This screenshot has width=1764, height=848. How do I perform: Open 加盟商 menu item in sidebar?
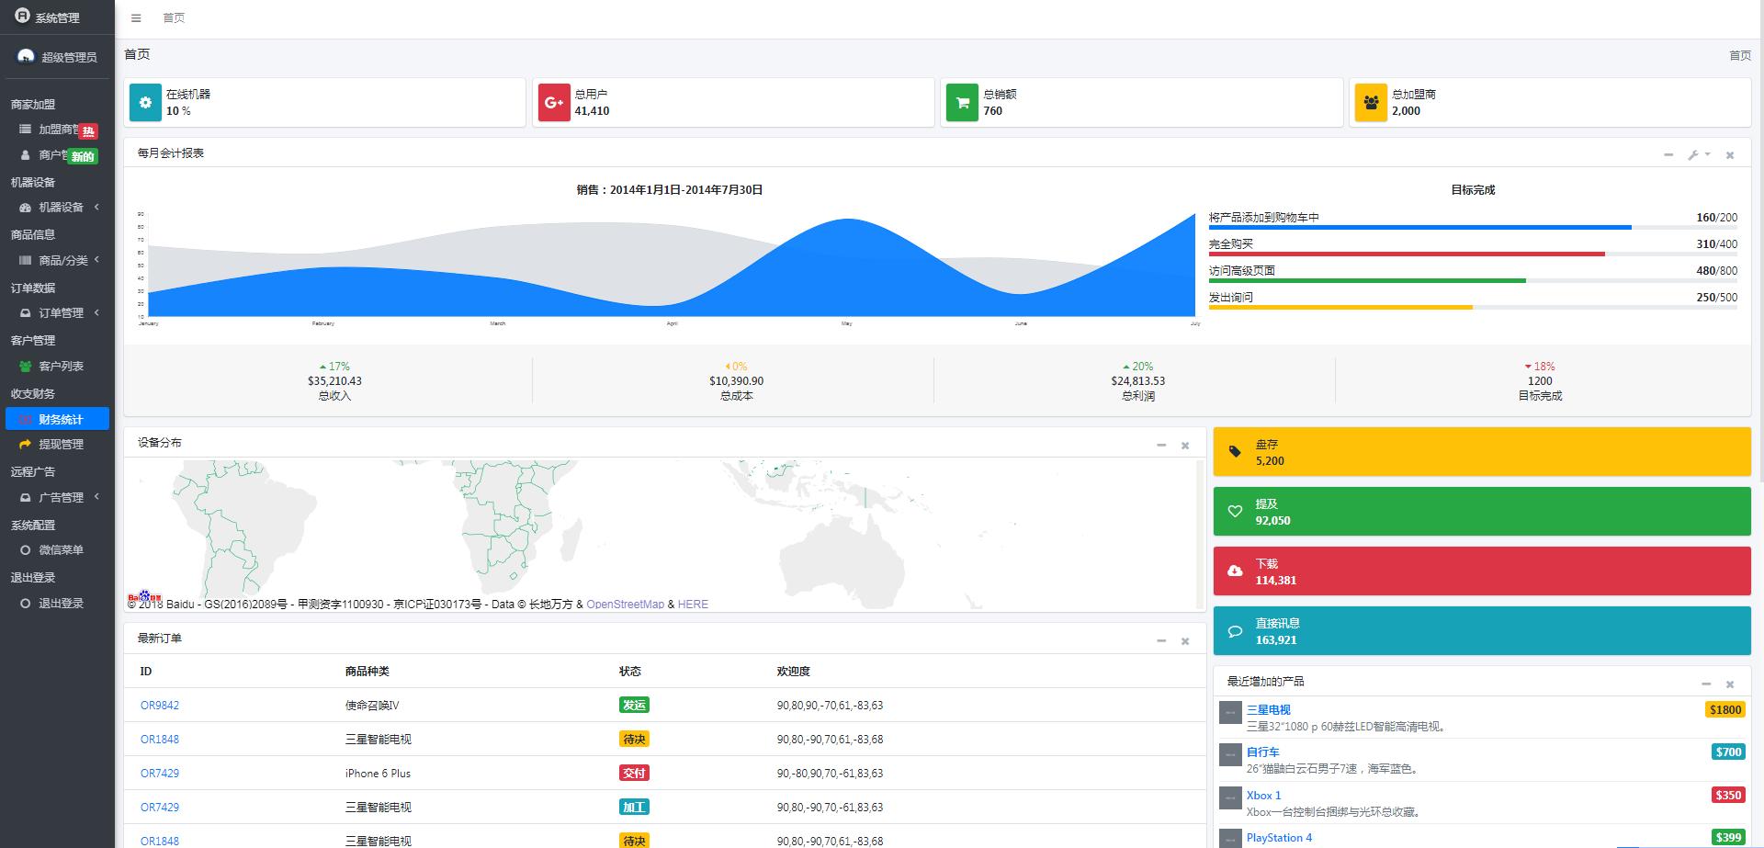[57, 130]
